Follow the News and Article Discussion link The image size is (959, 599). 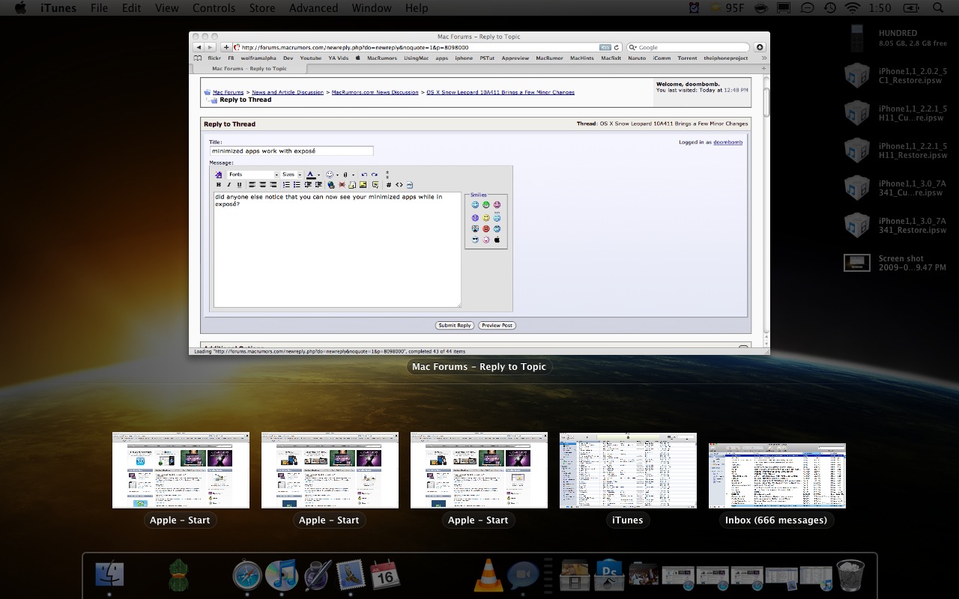(x=288, y=92)
